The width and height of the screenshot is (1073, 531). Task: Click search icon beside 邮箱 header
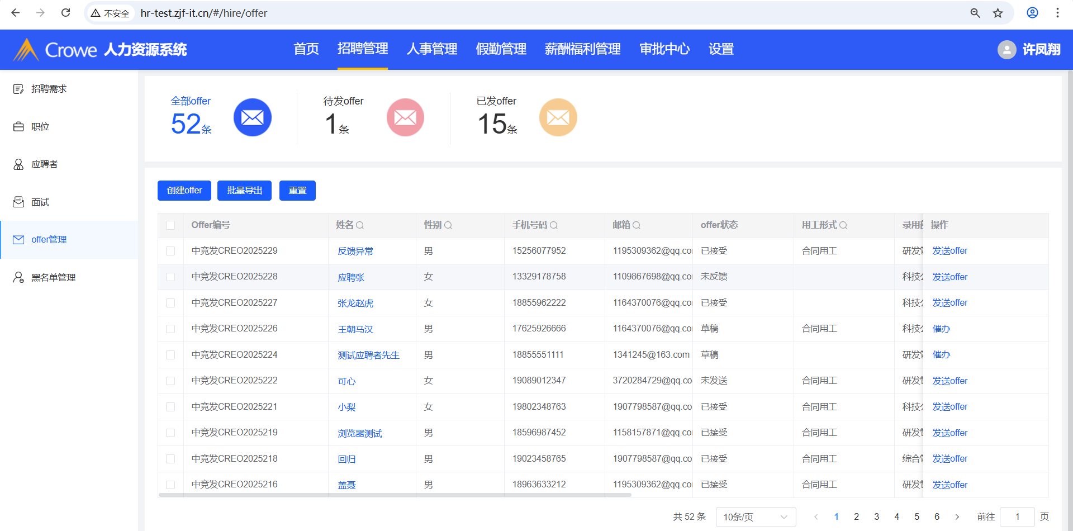coord(637,225)
